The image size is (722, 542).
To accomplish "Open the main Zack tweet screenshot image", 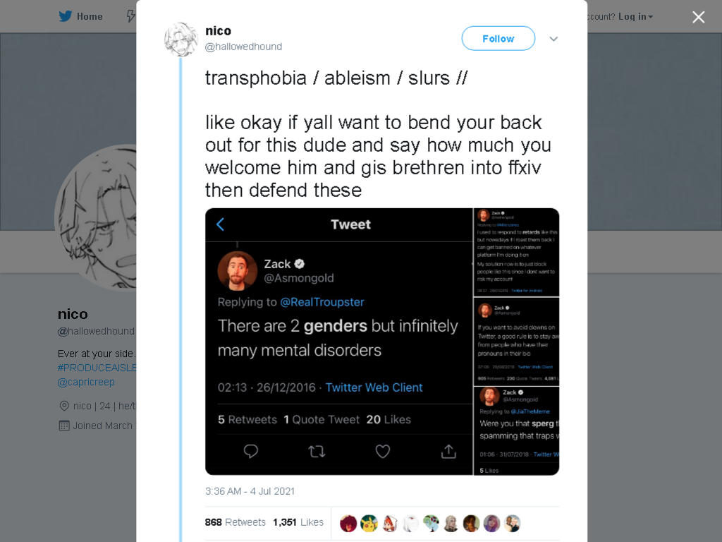I will 339,342.
